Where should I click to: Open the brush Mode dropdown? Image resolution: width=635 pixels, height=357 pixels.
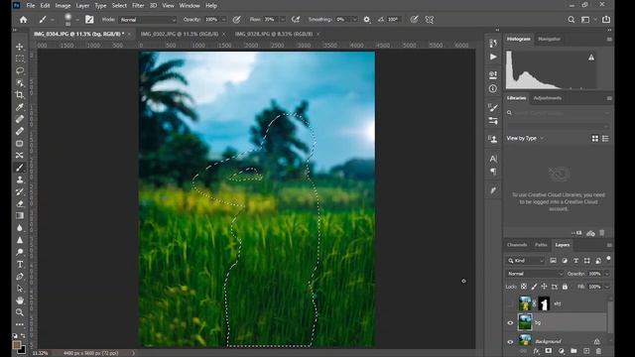click(148, 20)
